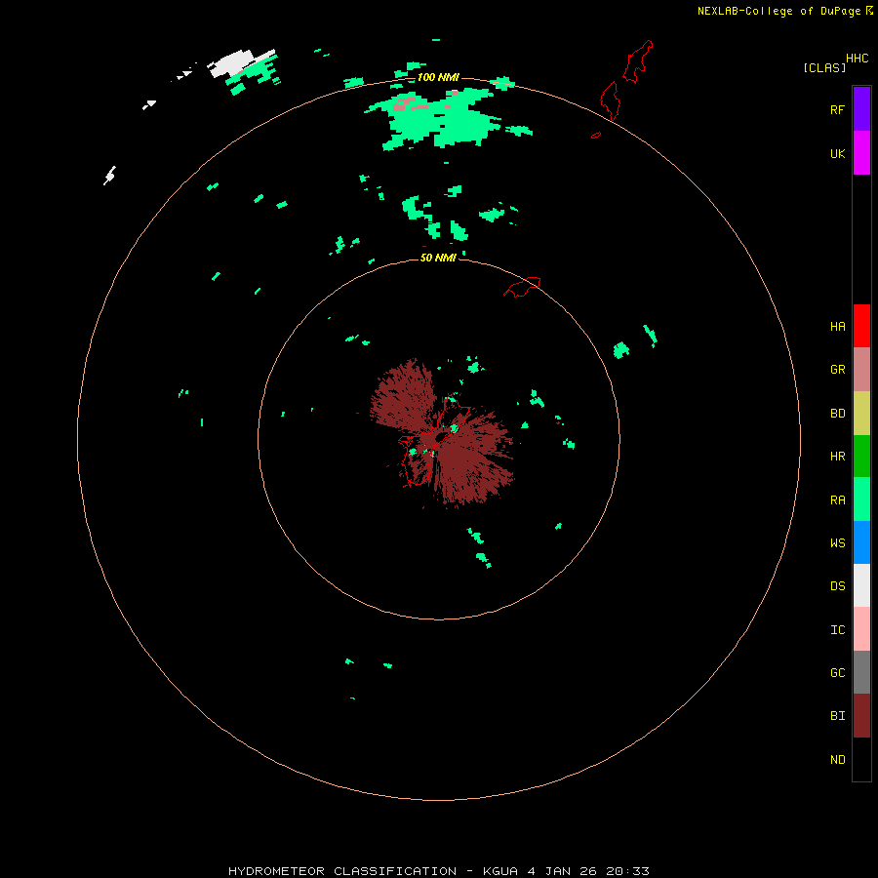Image resolution: width=878 pixels, height=878 pixels.
Task: Click the IC legend label
Action: point(837,630)
